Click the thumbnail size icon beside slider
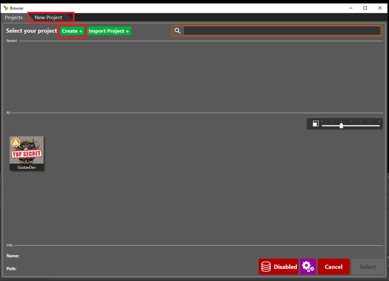 [x=315, y=124]
